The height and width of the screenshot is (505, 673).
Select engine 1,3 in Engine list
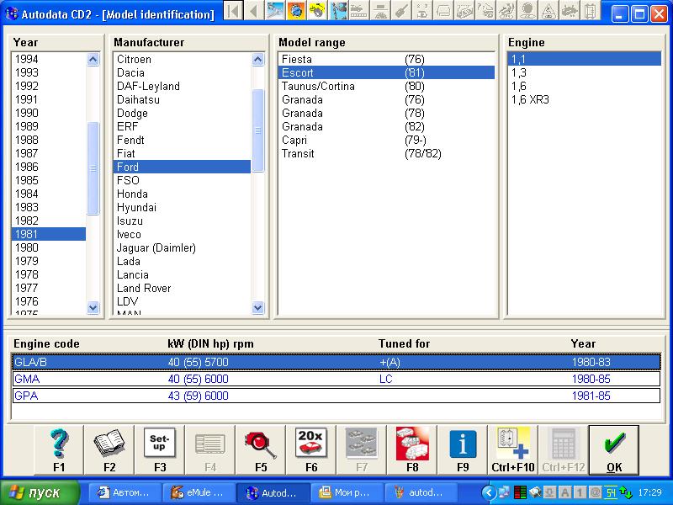click(x=584, y=72)
